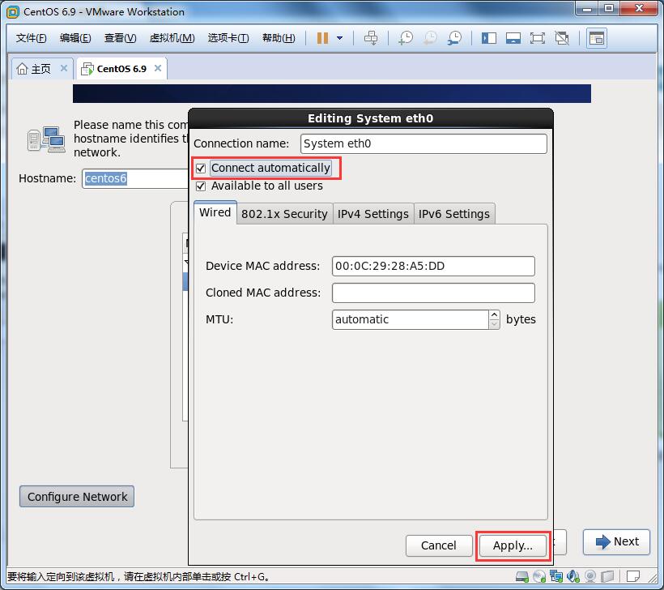This screenshot has height=590, width=664.
Task: Click the Hostname input field
Action: (x=135, y=178)
